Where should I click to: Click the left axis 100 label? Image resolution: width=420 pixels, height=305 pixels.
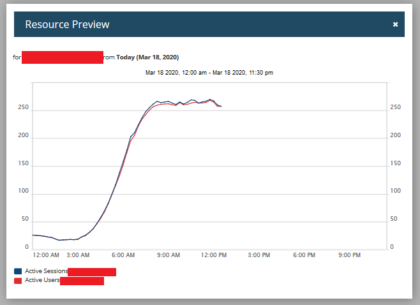(24, 191)
